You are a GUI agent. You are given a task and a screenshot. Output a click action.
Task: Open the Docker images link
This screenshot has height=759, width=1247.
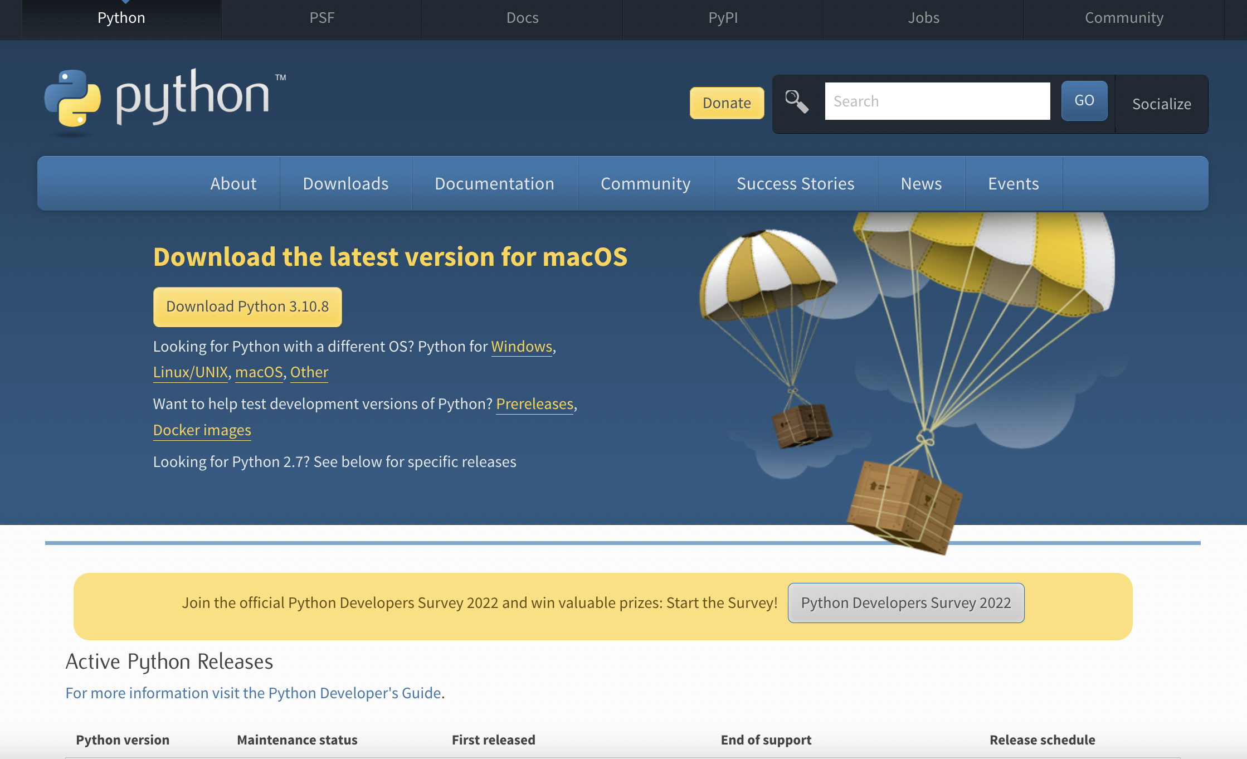202,430
